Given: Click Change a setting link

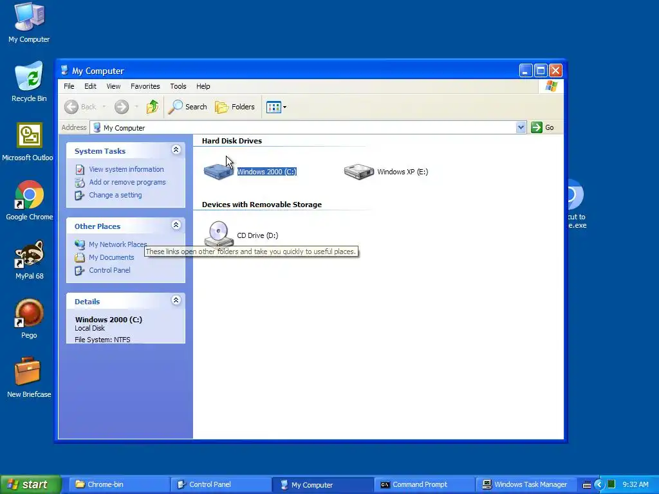Looking at the screenshot, I should point(116,195).
